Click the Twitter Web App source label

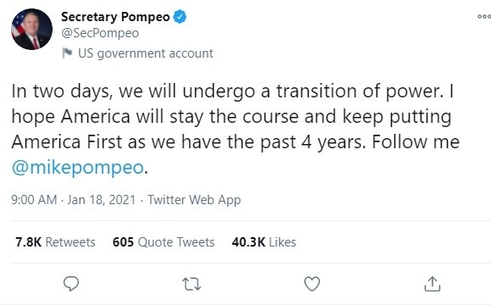194,200
